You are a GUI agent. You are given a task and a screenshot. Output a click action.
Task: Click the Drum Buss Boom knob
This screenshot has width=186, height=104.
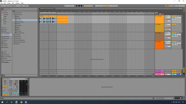click(x=17, y=83)
